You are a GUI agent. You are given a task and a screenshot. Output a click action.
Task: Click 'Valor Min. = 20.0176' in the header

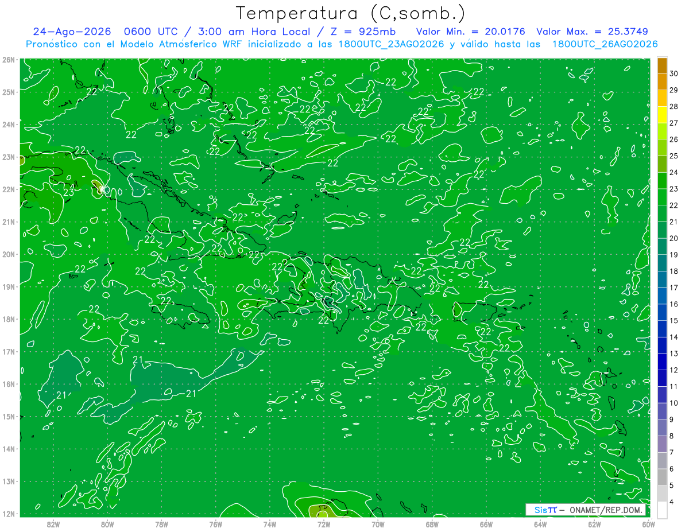point(470,32)
